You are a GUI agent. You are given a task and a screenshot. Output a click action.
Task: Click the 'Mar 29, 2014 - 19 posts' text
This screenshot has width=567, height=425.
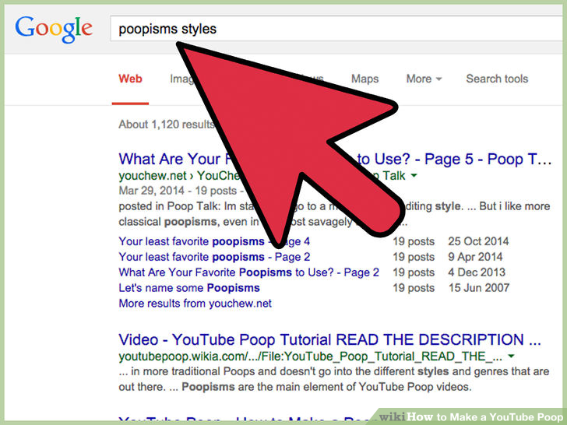(178, 191)
